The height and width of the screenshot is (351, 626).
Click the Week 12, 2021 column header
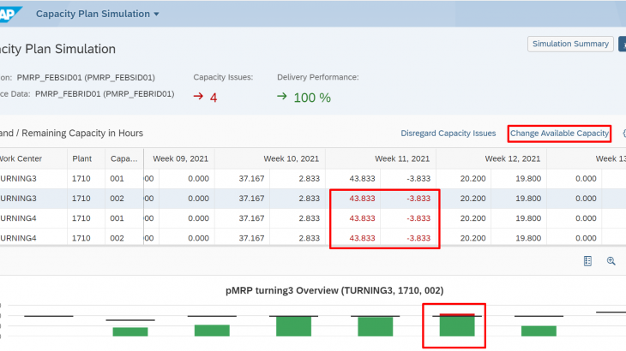[513, 158]
